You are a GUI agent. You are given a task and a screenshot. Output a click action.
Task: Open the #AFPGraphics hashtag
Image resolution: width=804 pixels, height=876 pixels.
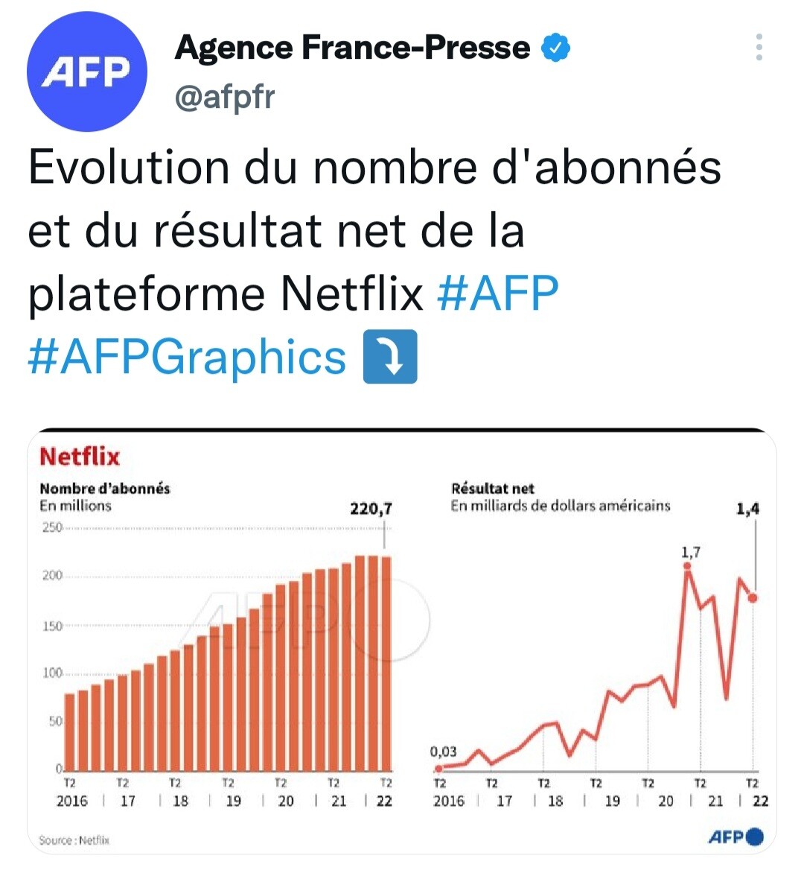tap(187, 357)
